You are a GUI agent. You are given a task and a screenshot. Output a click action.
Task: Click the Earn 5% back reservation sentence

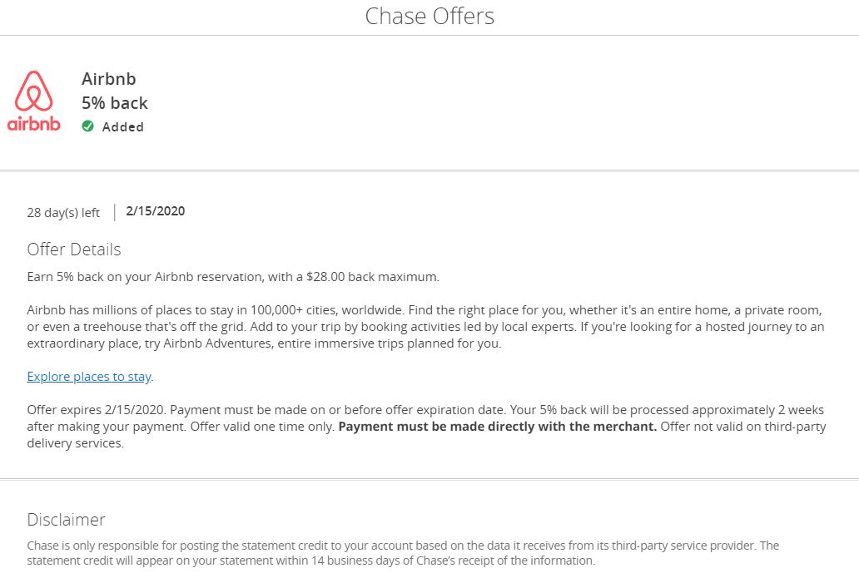click(233, 276)
